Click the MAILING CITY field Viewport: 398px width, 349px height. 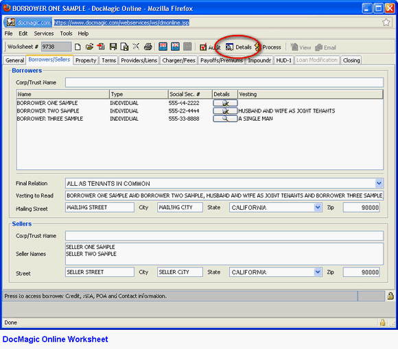[180, 208]
